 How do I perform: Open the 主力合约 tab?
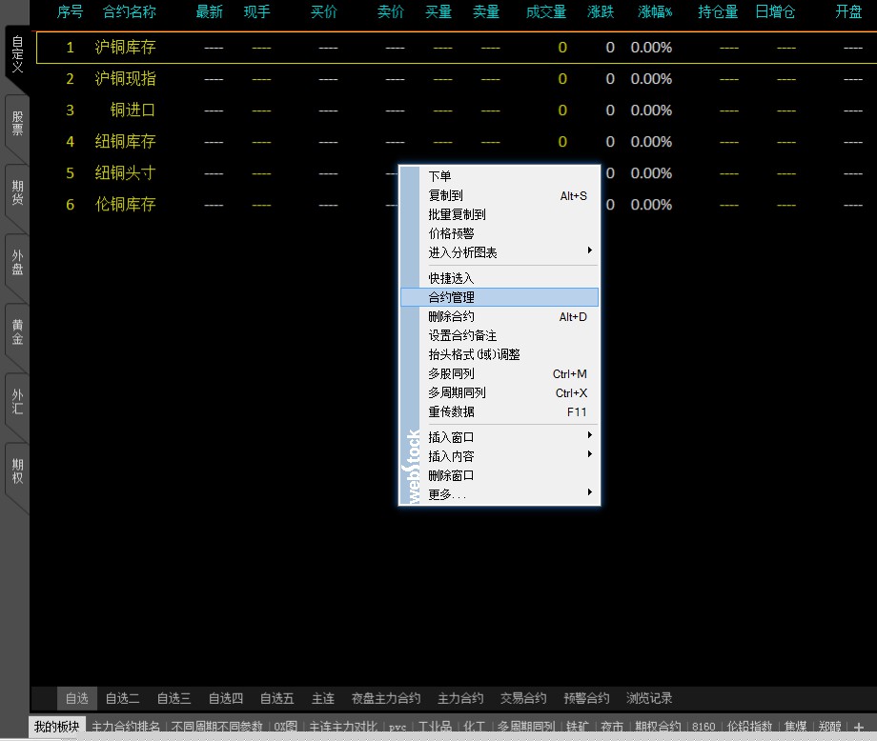[460, 698]
